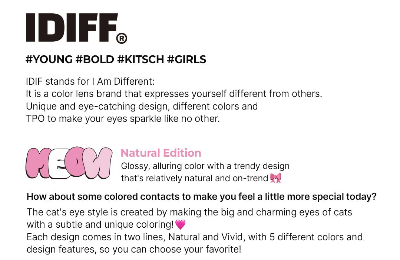Image resolution: width=400 pixels, height=260 pixels.
Task: Click the pink heart emoji
Action: pos(181,224)
